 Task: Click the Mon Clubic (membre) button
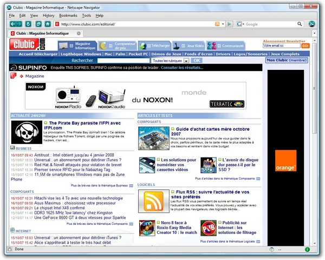point(287,60)
